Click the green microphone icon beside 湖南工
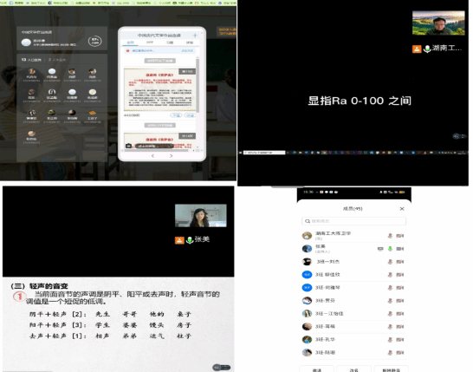 coord(427,49)
